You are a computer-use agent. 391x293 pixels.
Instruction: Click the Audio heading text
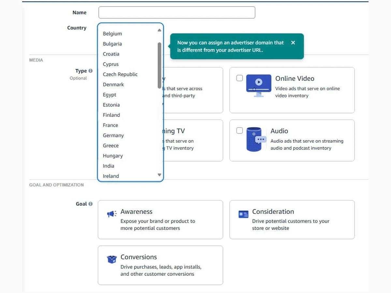coord(279,131)
